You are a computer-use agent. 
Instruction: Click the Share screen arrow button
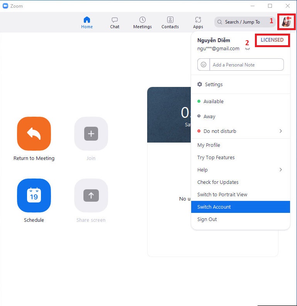tap(91, 195)
